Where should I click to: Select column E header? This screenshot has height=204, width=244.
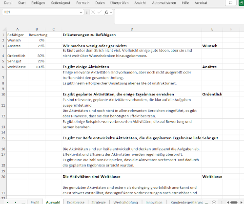212,29
